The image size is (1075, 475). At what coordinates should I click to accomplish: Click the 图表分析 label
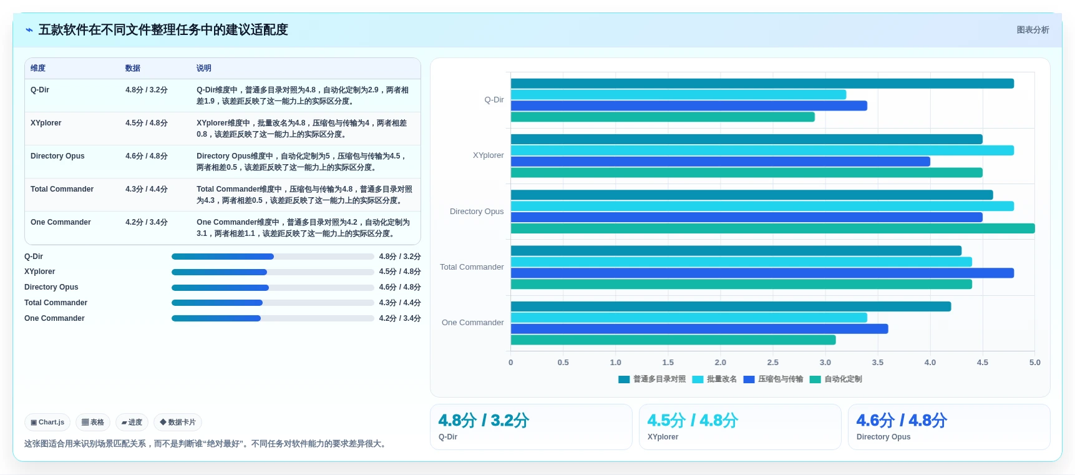click(1033, 30)
